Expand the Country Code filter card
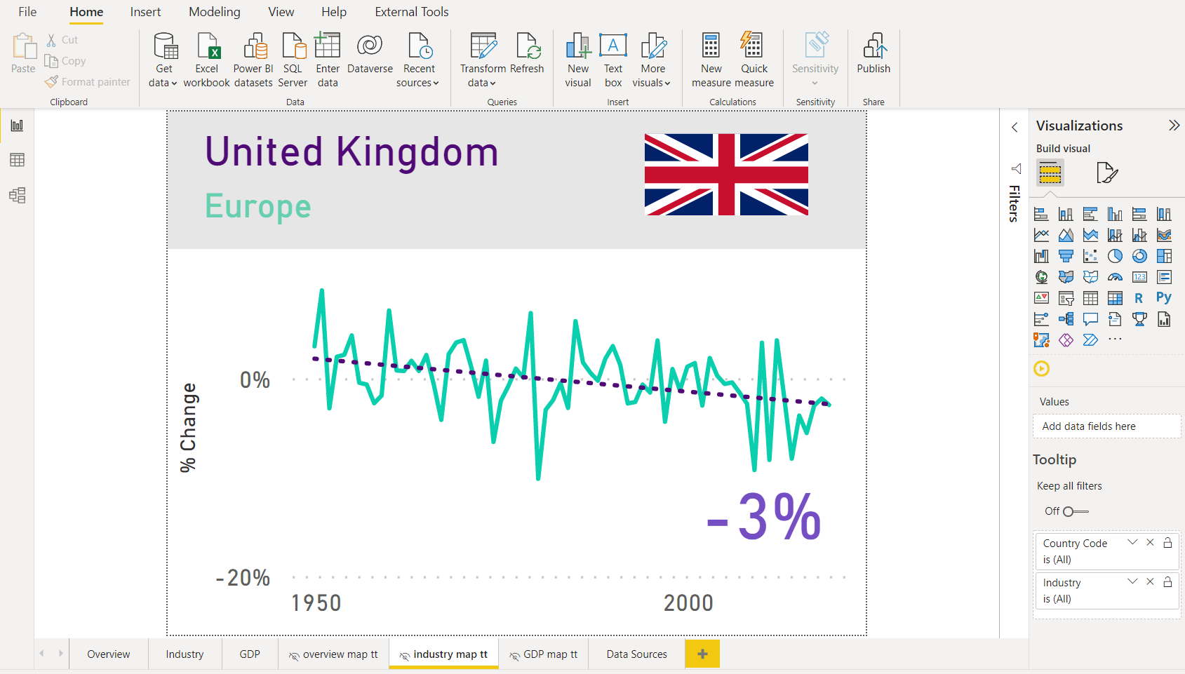Viewport: 1185px width, 674px height. [1132, 542]
